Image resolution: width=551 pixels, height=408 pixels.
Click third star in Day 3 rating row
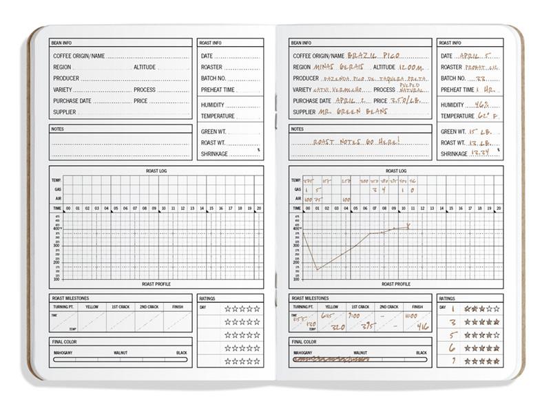(x=481, y=322)
